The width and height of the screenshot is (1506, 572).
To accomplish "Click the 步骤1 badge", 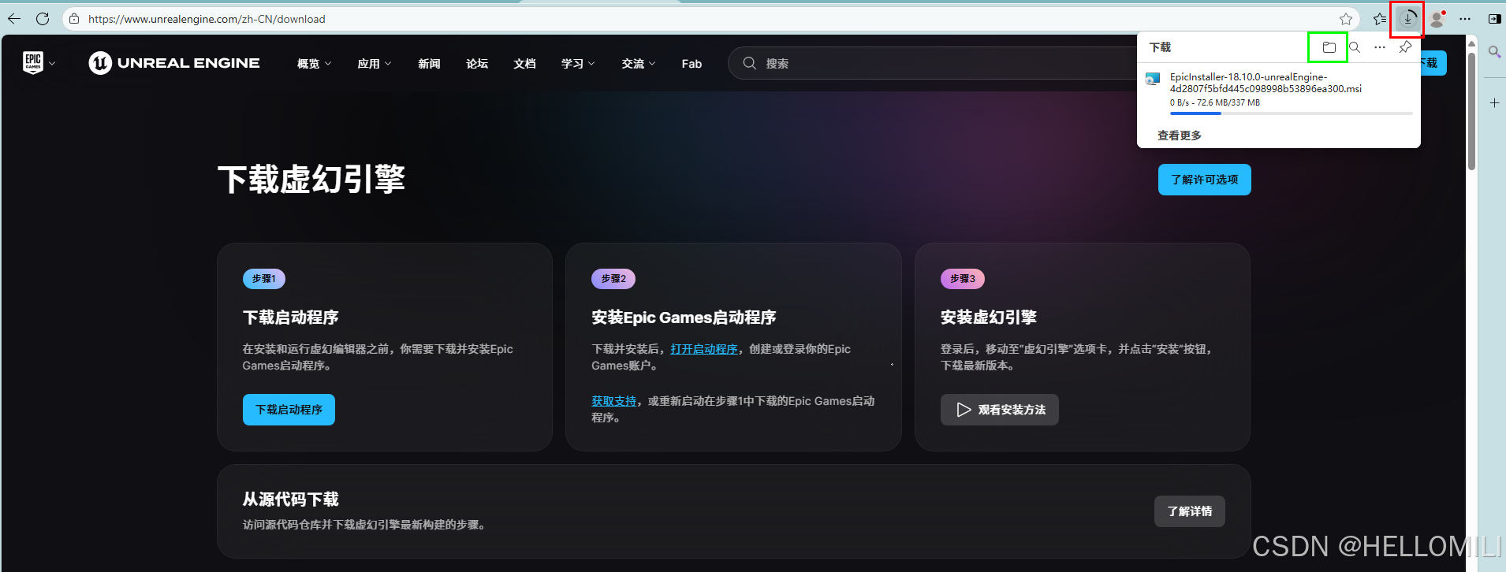I will click(264, 279).
